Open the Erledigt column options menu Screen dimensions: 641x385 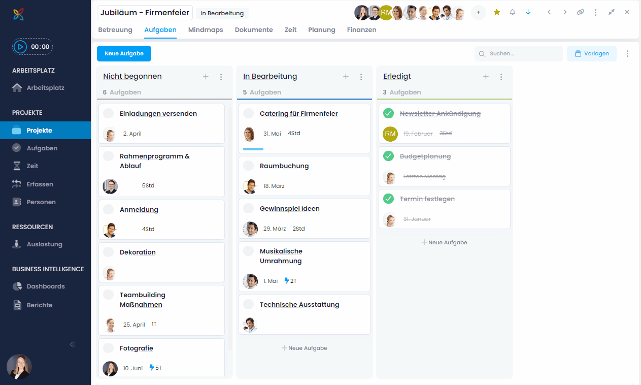[x=501, y=77]
